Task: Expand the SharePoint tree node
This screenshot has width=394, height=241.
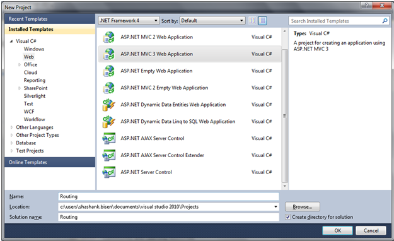Action: click(x=20, y=88)
